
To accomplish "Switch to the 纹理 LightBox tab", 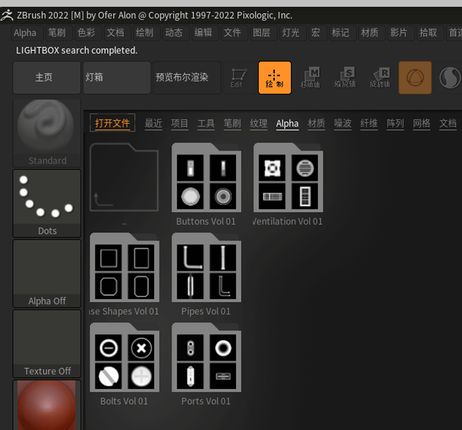I will pos(259,123).
